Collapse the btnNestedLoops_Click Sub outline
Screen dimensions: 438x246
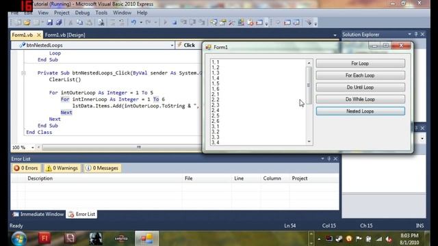click(23, 73)
